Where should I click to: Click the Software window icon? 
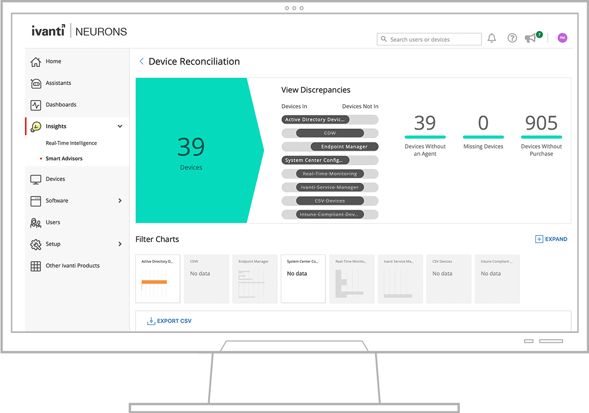[x=36, y=201]
